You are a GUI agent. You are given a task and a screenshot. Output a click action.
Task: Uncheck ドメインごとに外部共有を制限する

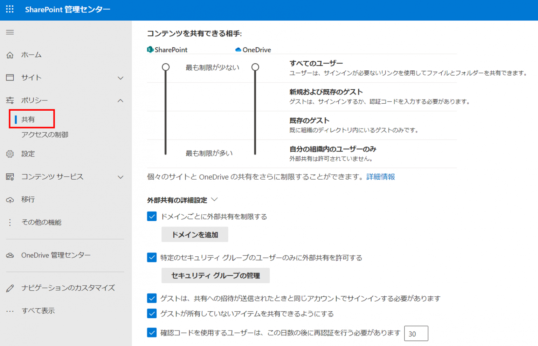[x=152, y=216]
